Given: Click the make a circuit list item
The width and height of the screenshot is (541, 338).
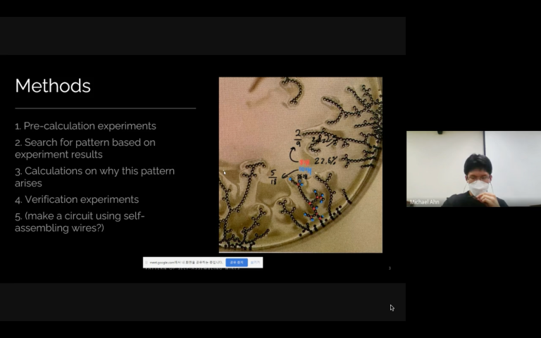Looking at the screenshot, I should coord(80,222).
